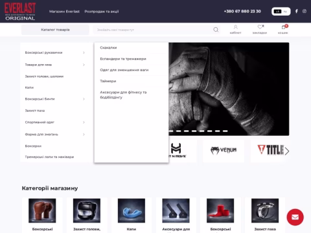Click the Everlast Original logo
The image size is (311, 233).
point(20,12)
